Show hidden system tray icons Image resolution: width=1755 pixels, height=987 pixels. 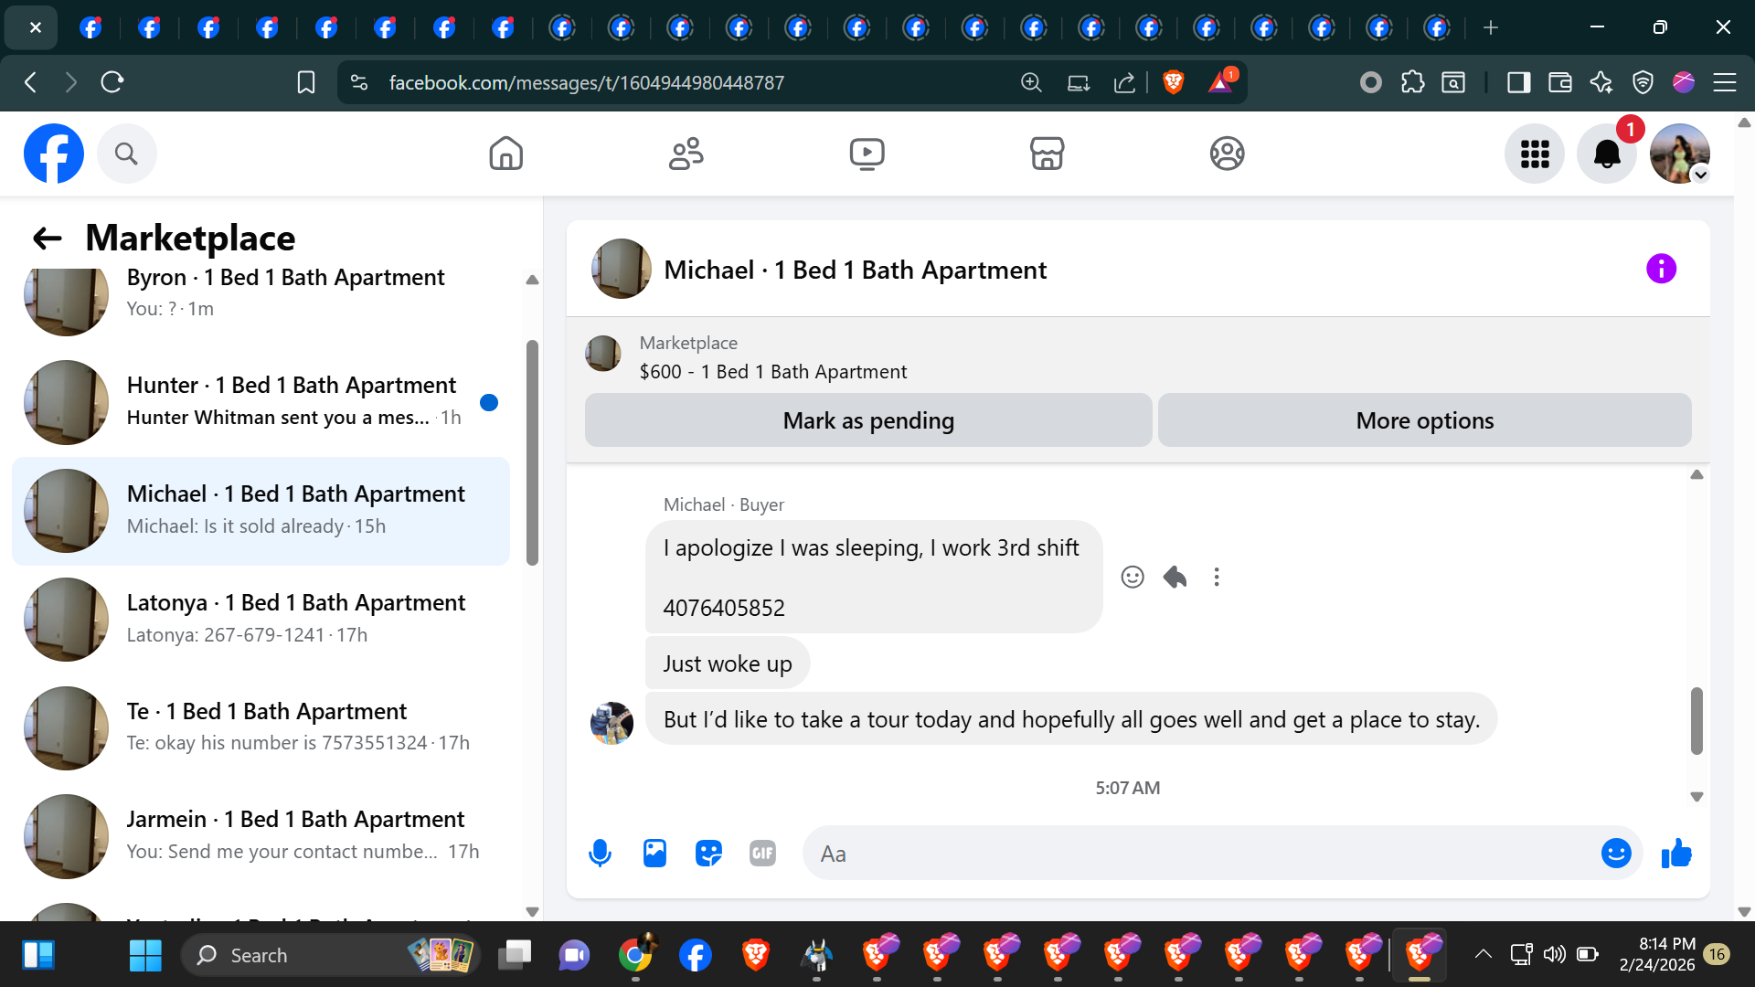[1483, 954]
